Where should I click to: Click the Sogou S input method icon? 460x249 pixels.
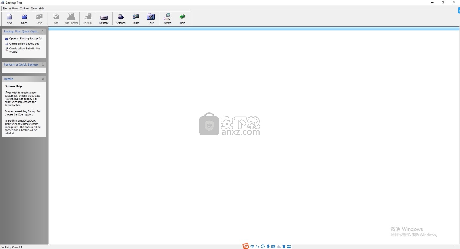pos(246,246)
